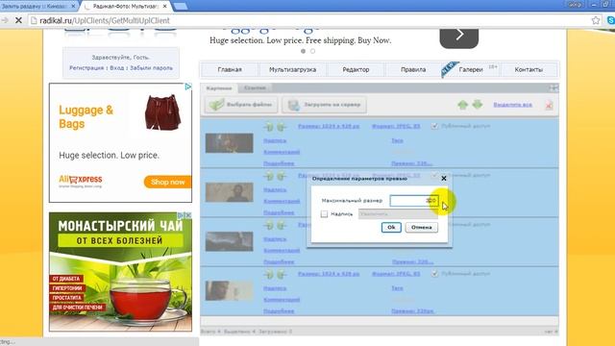Screen dimensions: 615x346
Task: Rotate third image left icon
Action: 269,225
